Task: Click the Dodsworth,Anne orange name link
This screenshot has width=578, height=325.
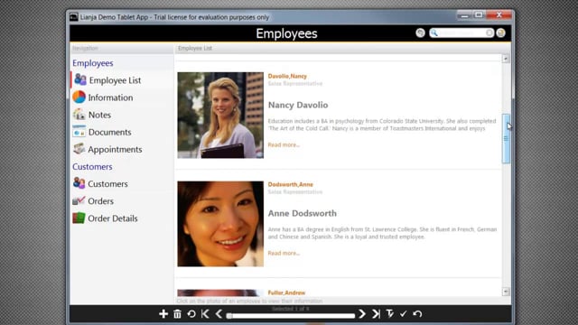Action: [291, 184]
